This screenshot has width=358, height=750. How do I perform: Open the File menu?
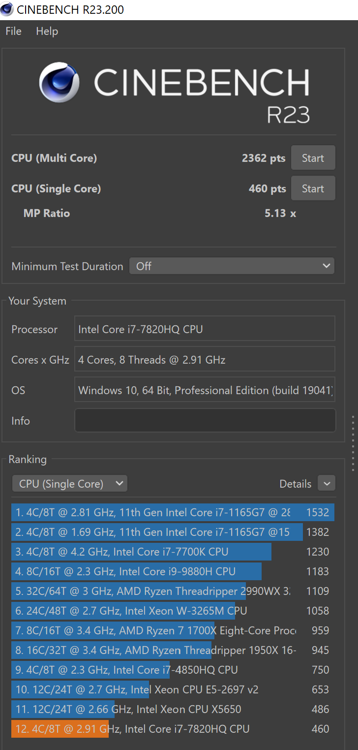pos(13,31)
